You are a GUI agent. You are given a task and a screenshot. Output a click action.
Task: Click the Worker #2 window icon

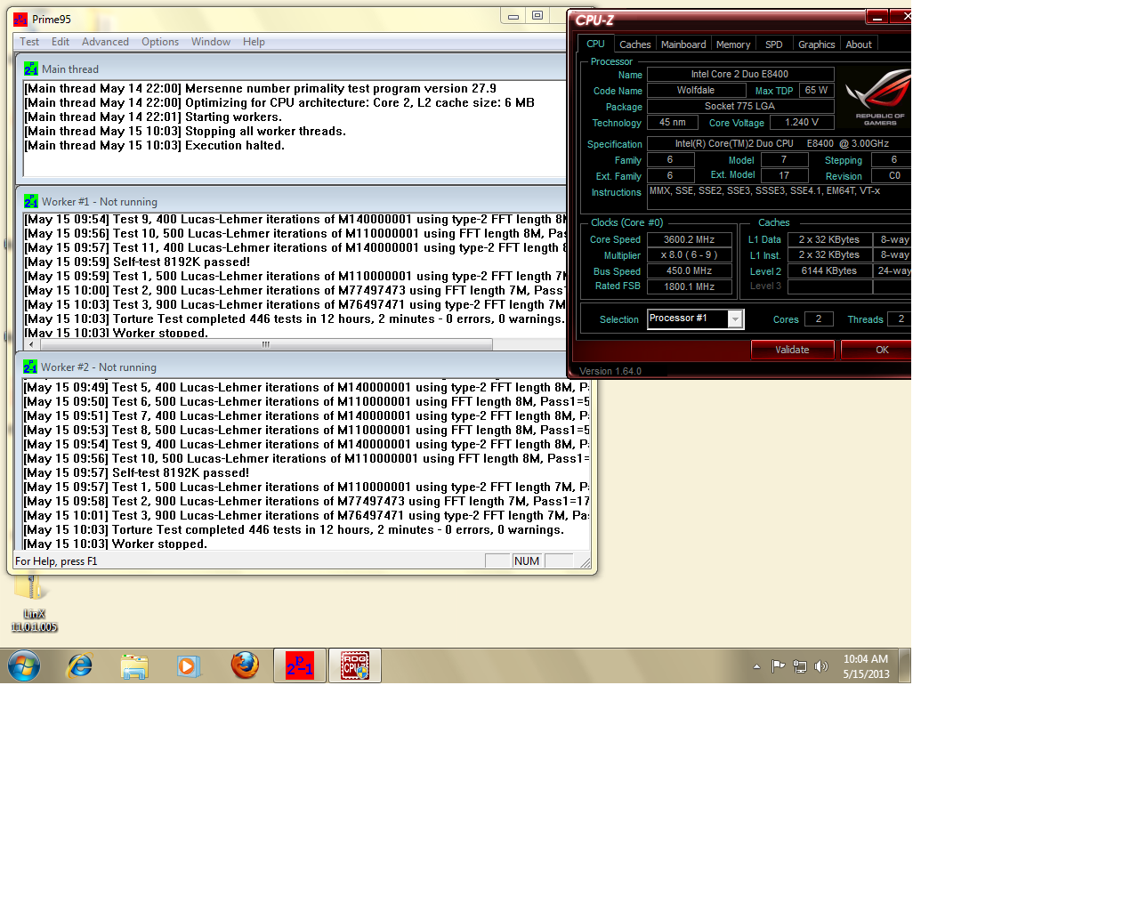(x=30, y=367)
